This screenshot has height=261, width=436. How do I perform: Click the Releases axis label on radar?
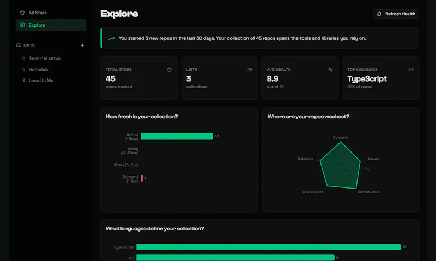pos(305,159)
